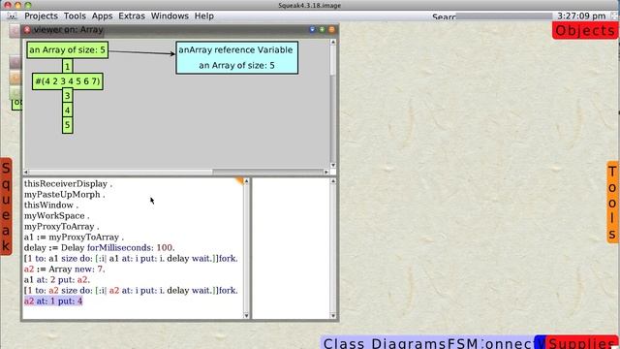Click the line 'a2 := Array new: 7.'
The height and width of the screenshot is (349, 620).
[x=65, y=270]
